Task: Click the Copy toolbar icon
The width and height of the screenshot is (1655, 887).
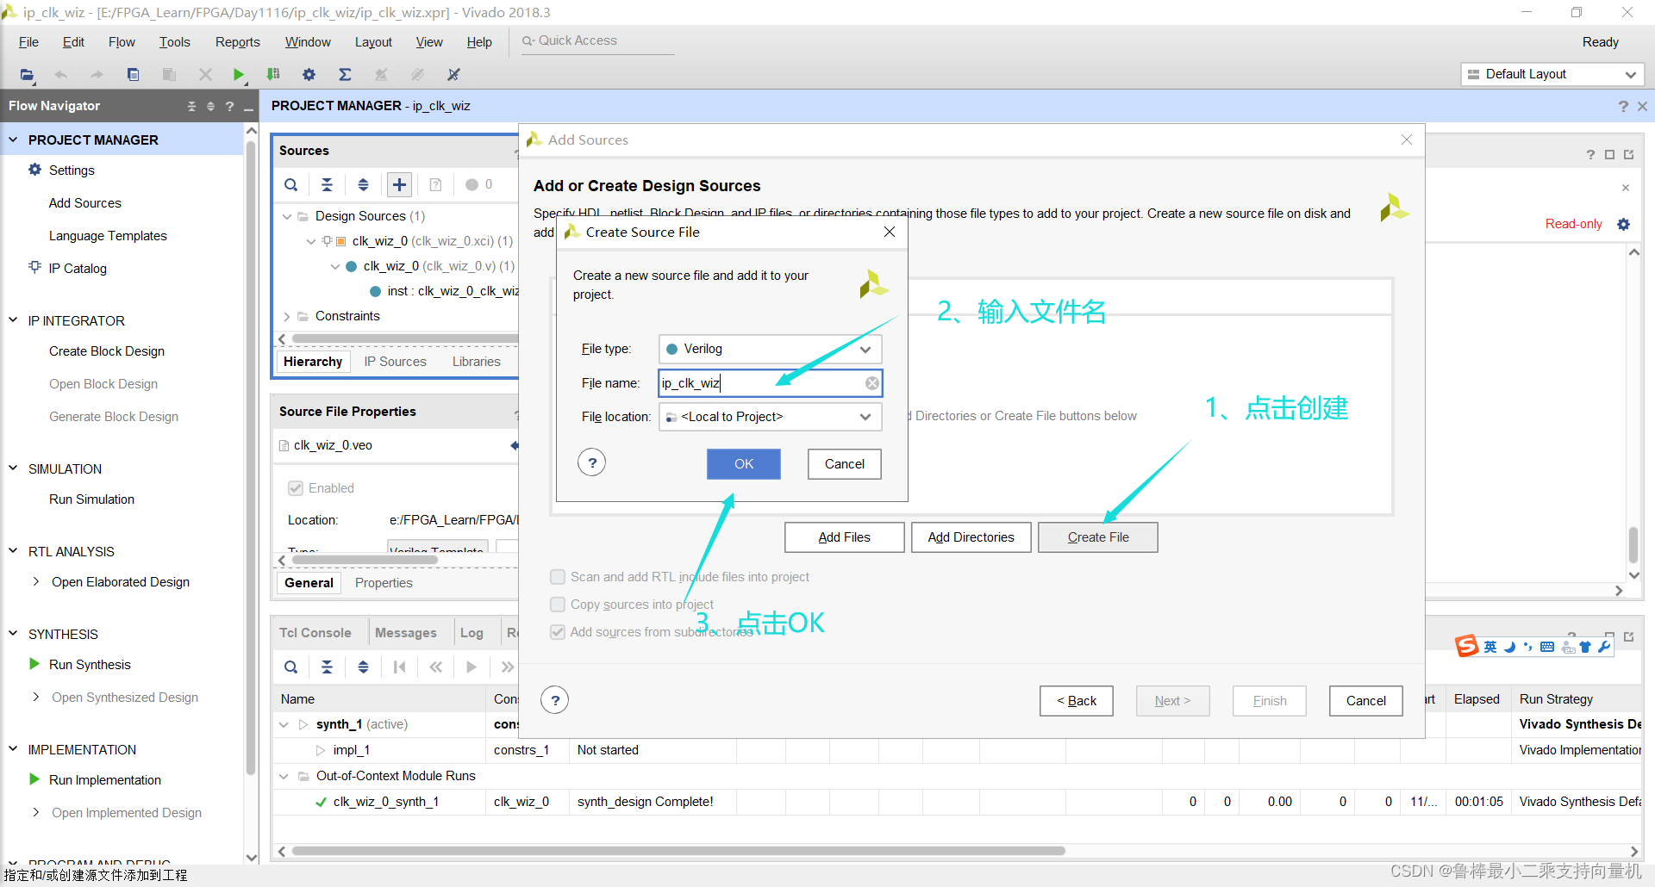Action: 133,75
